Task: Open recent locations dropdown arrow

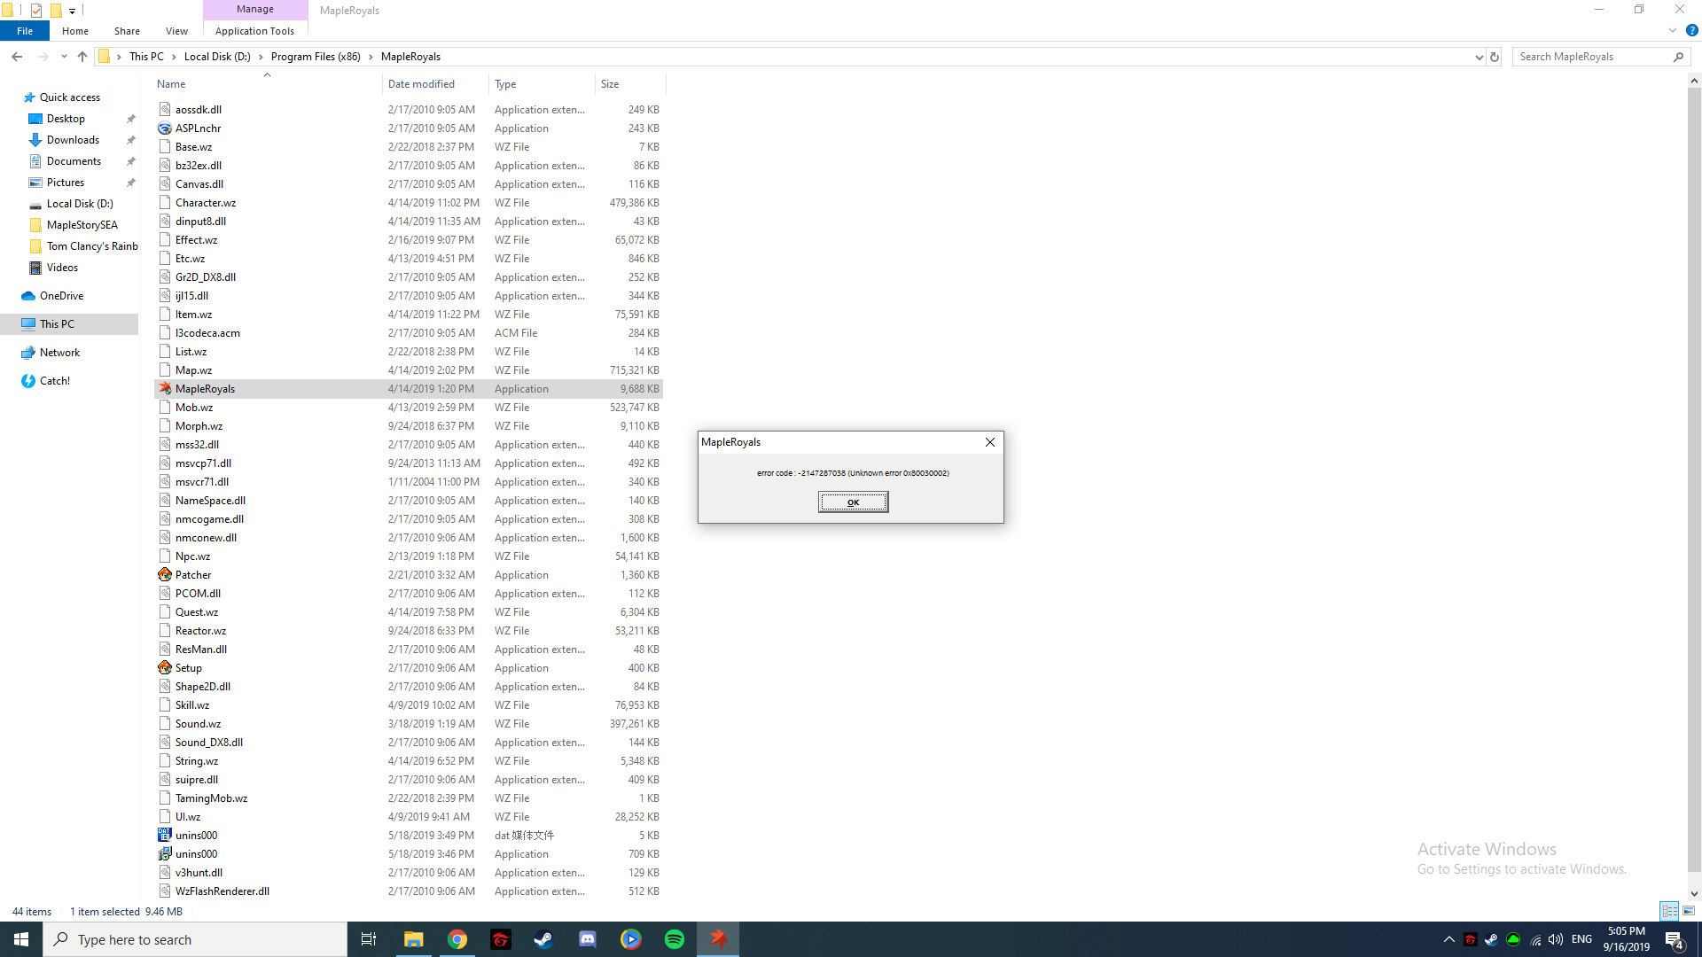Action: (x=64, y=57)
